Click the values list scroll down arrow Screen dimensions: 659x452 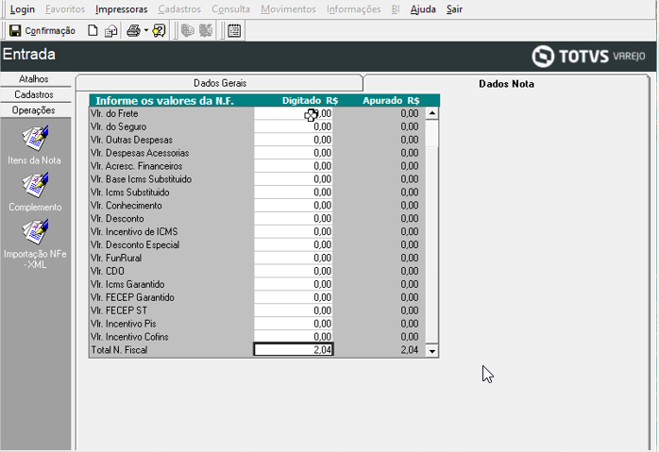tap(431, 351)
